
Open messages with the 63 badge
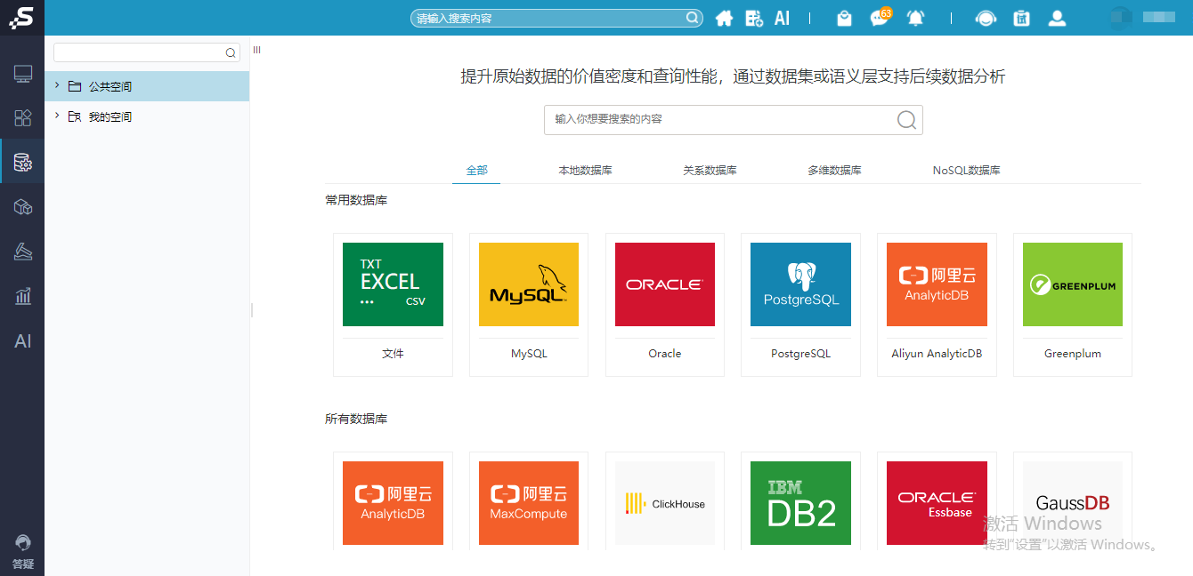pos(880,18)
